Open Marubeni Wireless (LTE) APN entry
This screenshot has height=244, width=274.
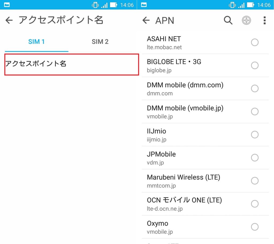pyautogui.click(x=205, y=181)
